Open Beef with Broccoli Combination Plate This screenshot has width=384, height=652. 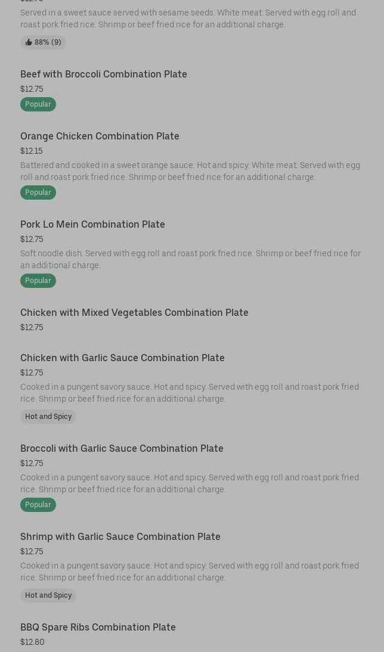104,74
